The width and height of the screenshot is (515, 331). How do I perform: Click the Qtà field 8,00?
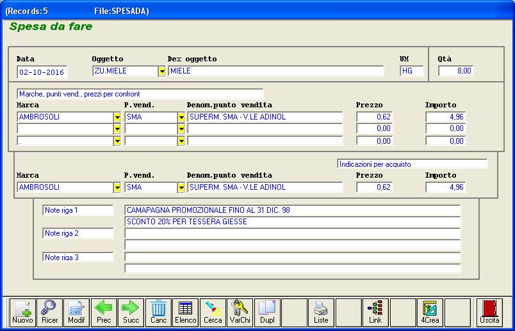tap(456, 71)
